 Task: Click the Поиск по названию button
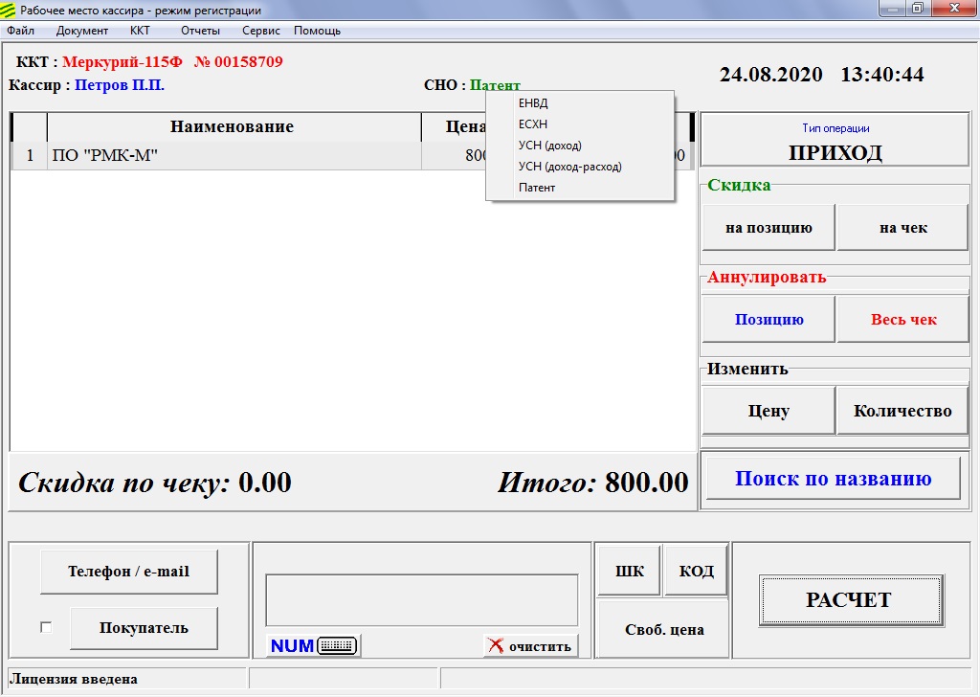tap(833, 479)
